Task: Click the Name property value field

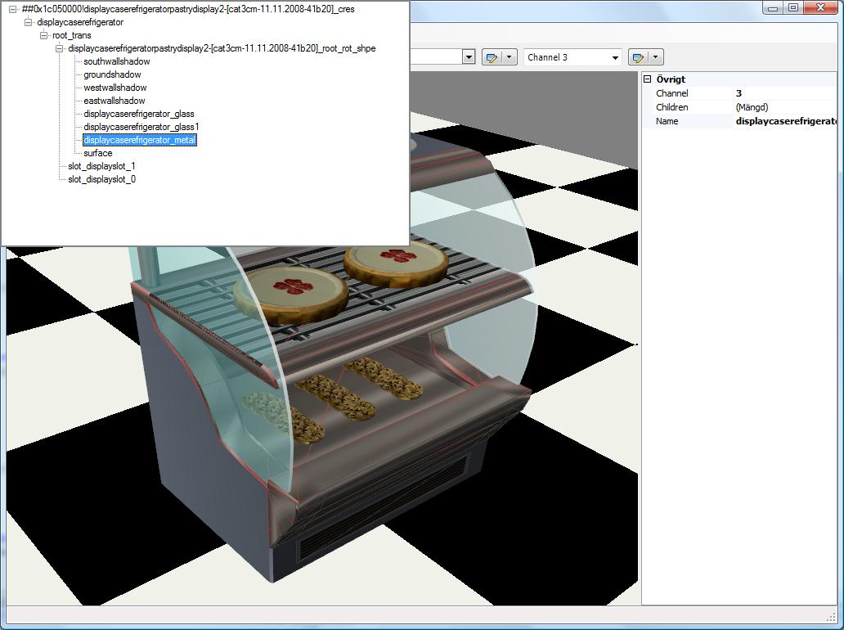Action: click(785, 121)
